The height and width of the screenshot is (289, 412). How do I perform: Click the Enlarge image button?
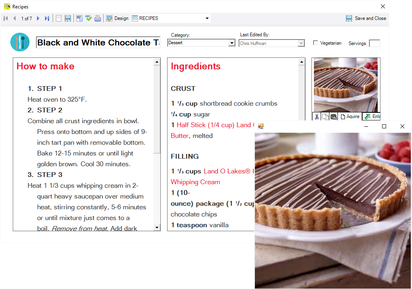pyautogui.click(x=372, y=116)
